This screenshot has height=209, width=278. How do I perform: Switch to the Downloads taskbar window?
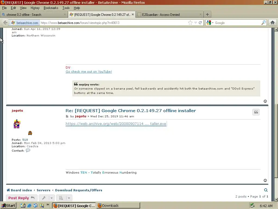pyautogui.click(x=118, y=206)
